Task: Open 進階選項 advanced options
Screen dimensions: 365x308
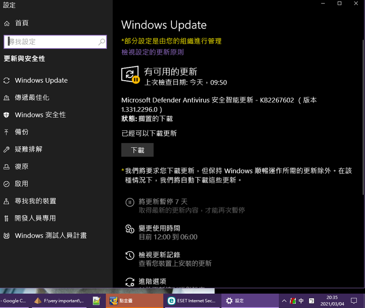Action: (x=153, y=282)
